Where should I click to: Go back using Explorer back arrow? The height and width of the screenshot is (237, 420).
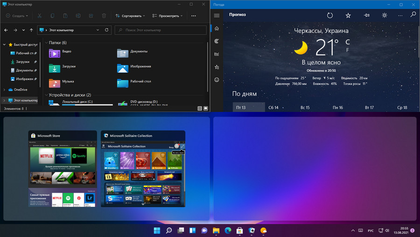6,30
